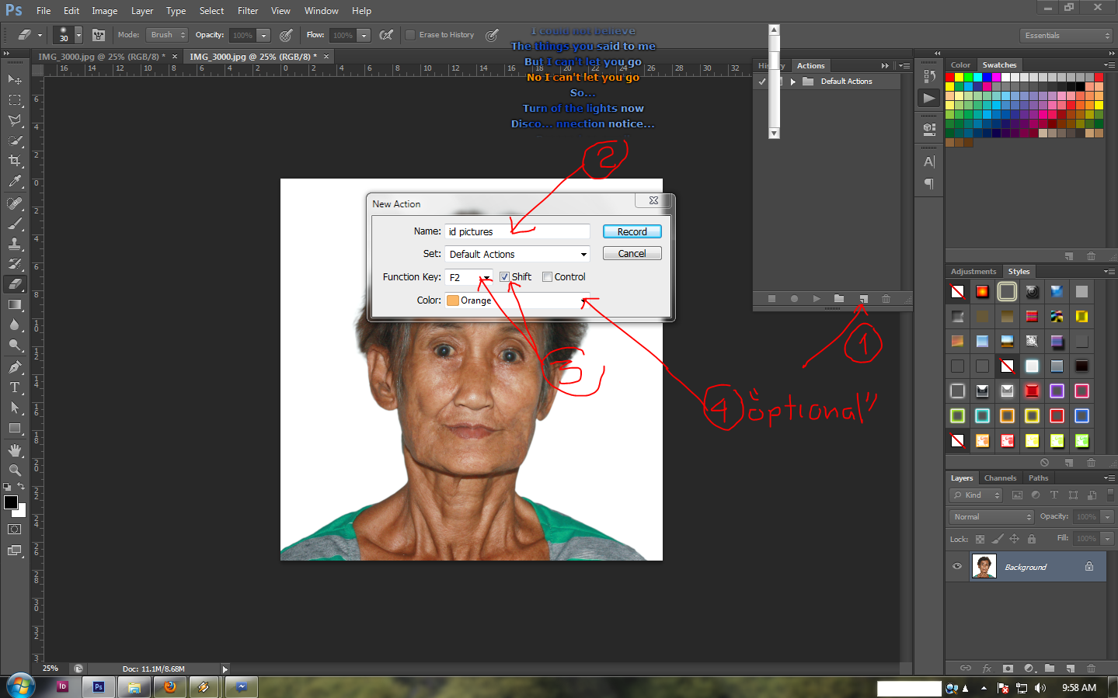Open the Color dropdown showing Orange
The width and height of the screenshot is (1118, 698).
(x=517, y=300)
